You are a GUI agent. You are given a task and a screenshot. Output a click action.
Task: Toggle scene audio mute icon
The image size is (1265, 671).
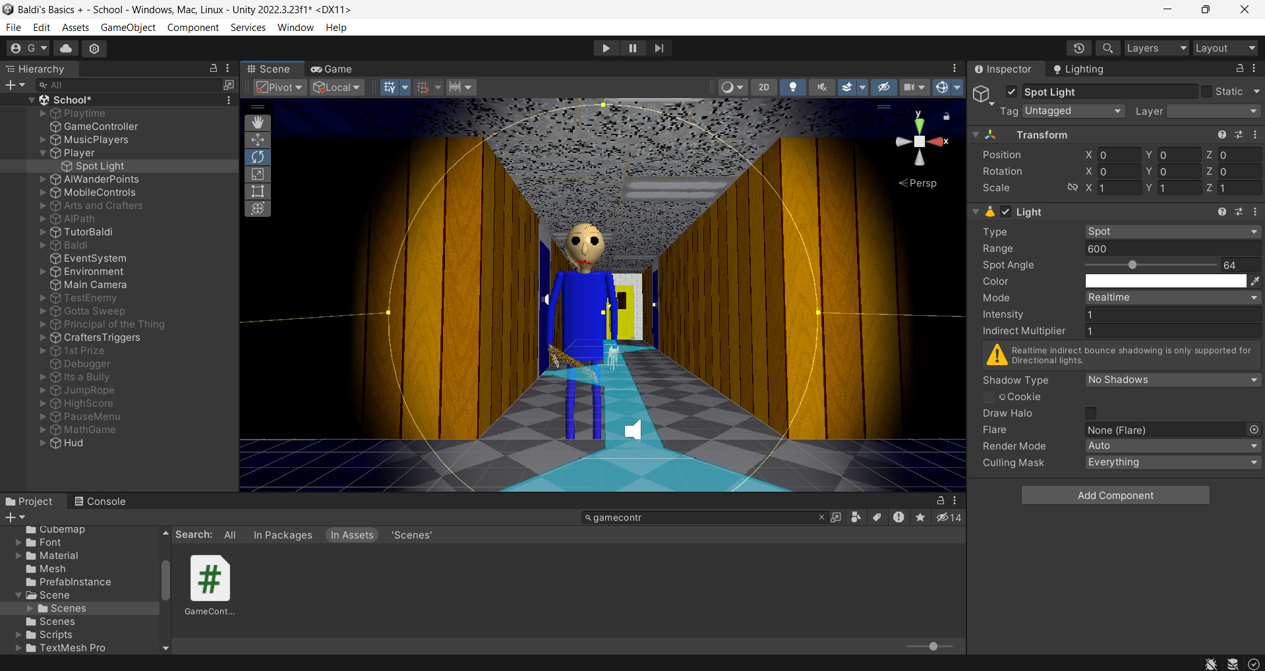(x=821, y=87)
